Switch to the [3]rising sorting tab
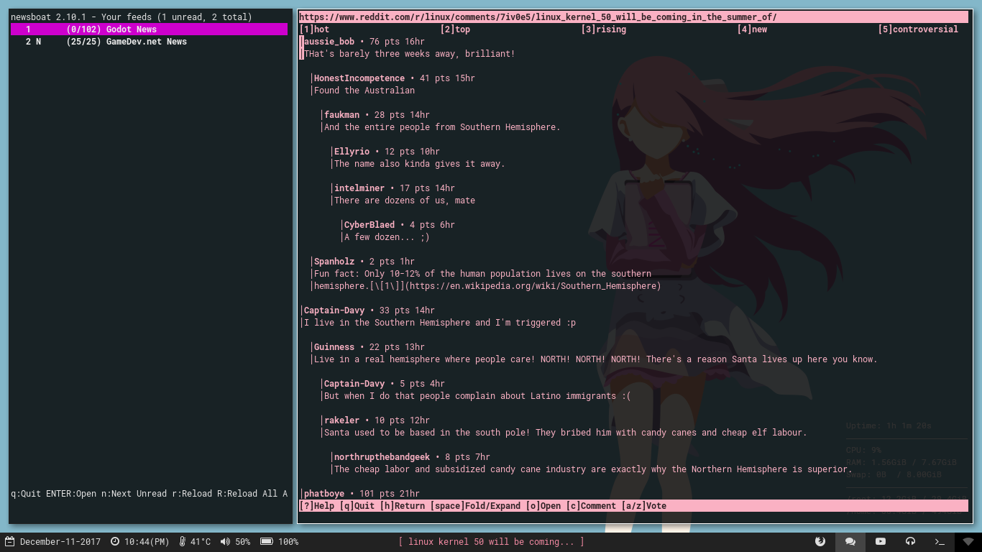Screen dimensions: 982x552 pos(604,29)
